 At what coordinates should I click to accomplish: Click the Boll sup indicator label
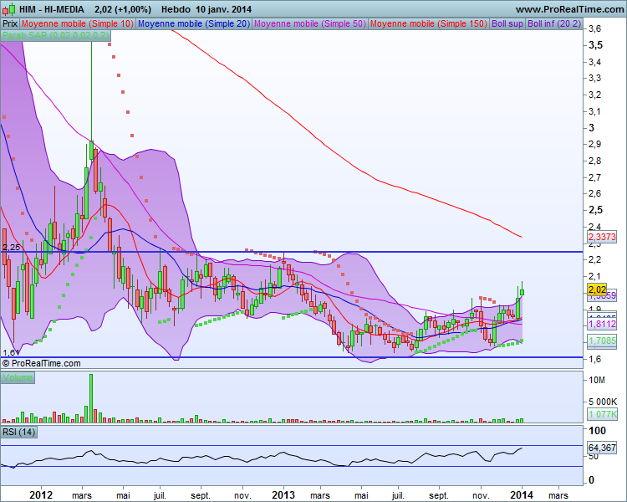(507, 23)
